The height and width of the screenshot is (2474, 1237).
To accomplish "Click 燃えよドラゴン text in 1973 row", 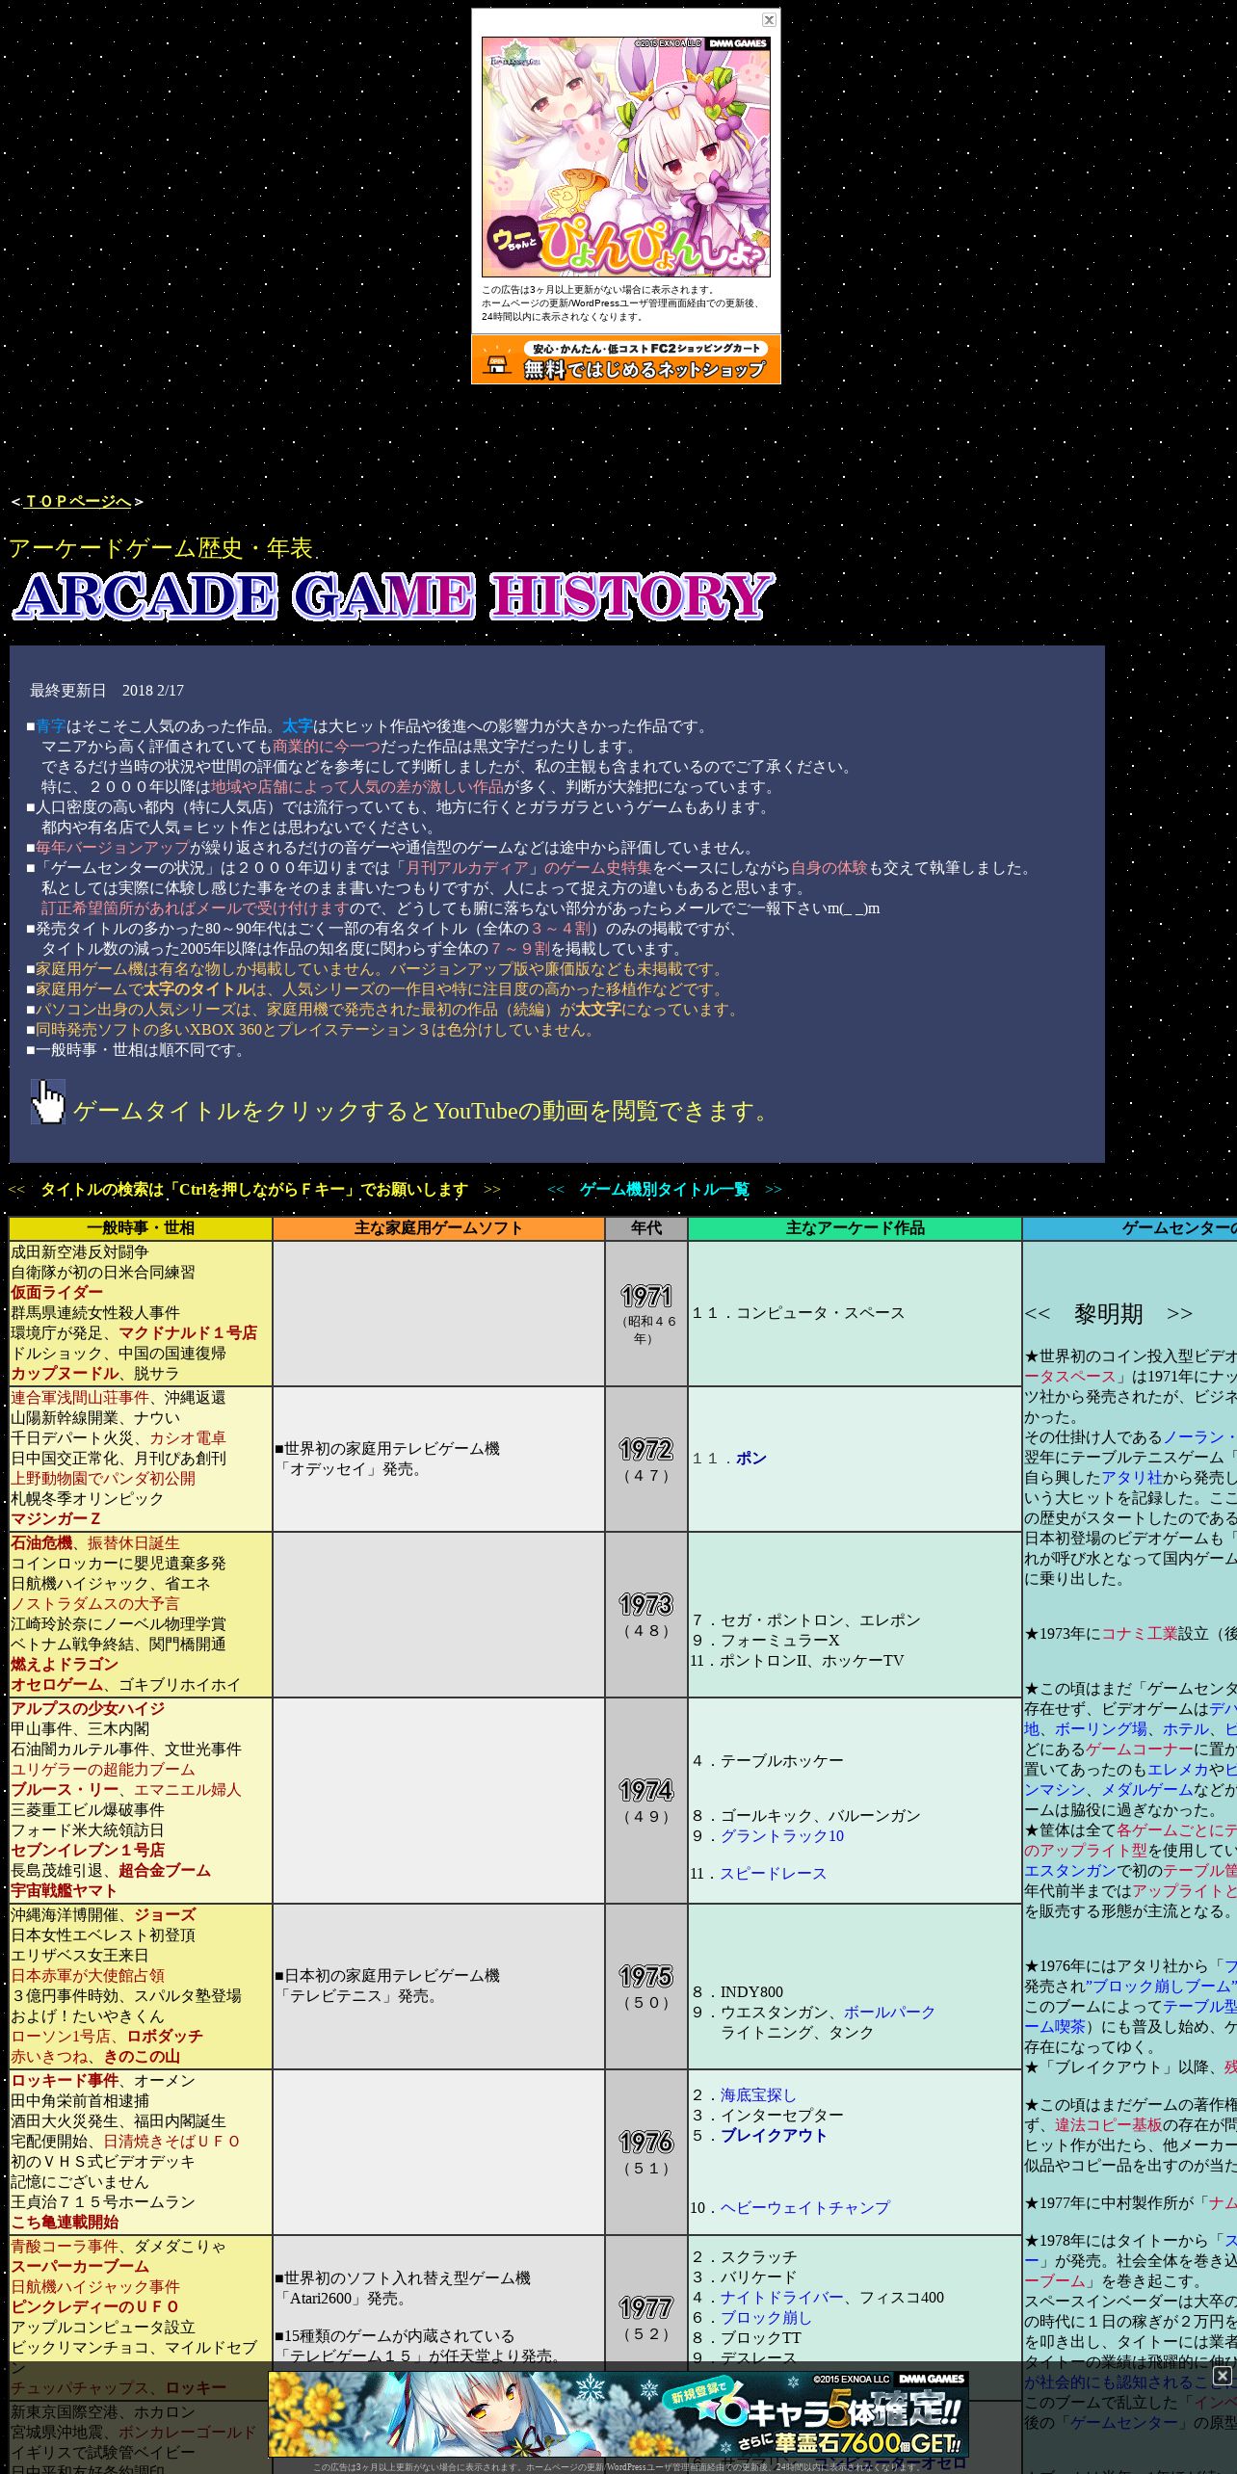I will click(65, 1665).
